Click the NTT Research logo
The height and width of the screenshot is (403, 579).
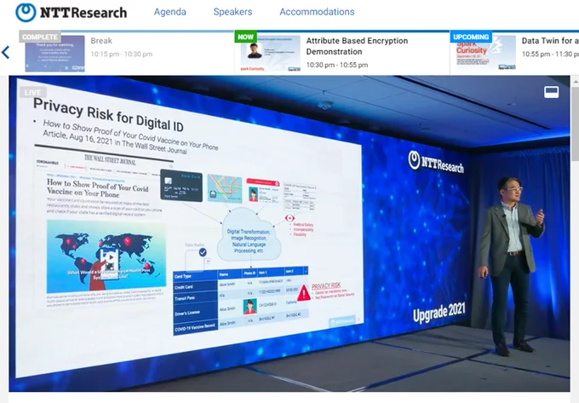tap(72, 12)
